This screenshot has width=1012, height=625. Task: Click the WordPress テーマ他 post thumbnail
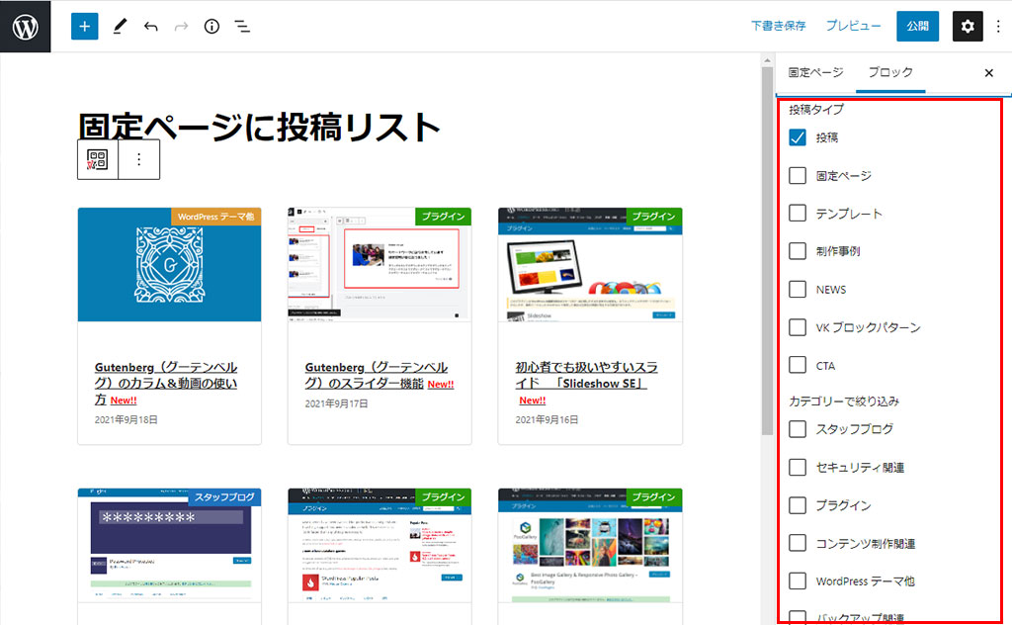click(x=169, y=264)
